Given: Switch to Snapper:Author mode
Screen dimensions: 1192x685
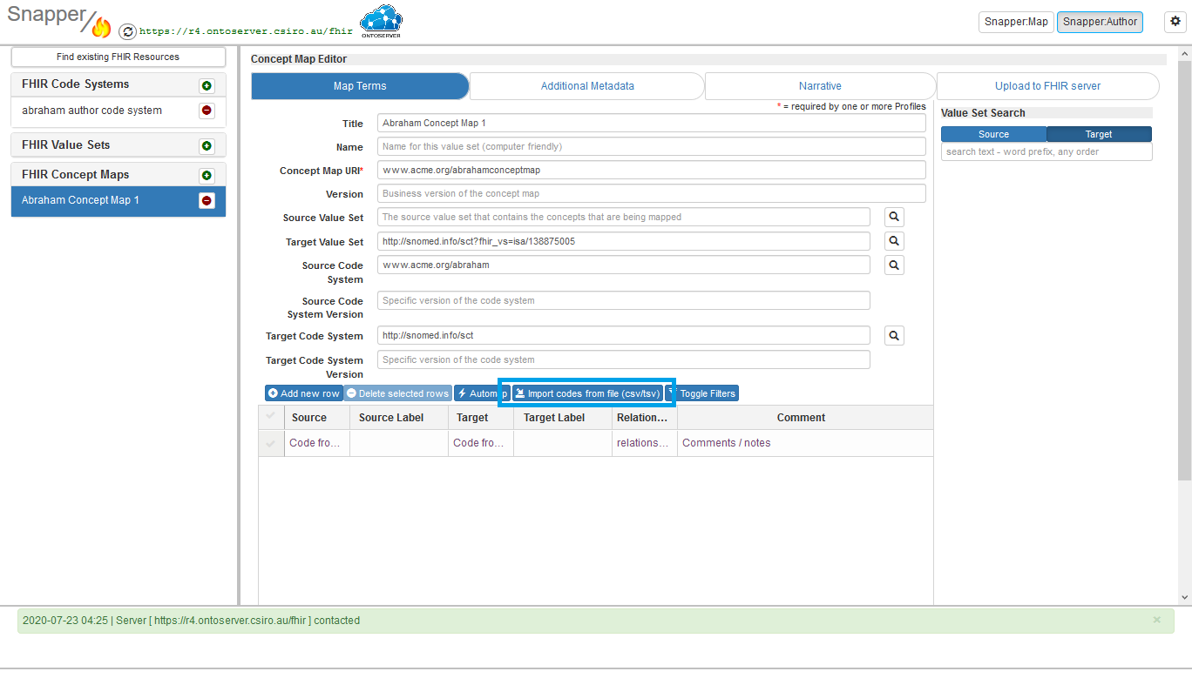Looking at the screenshot, I should (1100, 22).
